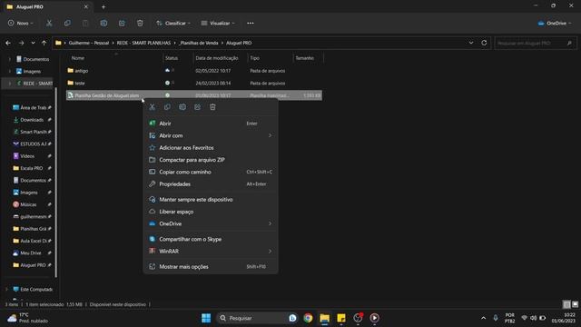
Task: Click the Delete trash icon in the top toolbar
Action: pyautogui.click(x=140, y=23)
